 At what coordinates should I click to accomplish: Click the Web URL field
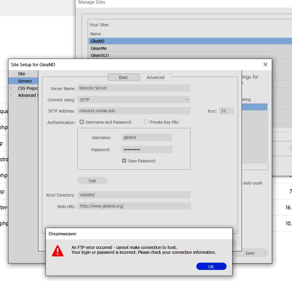(x=134, y=206)
